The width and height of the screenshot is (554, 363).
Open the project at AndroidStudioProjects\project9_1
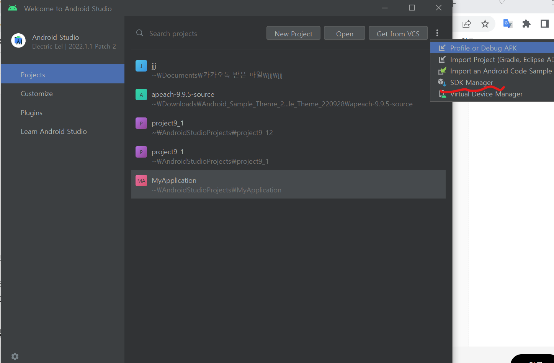[x=288, y=156]
